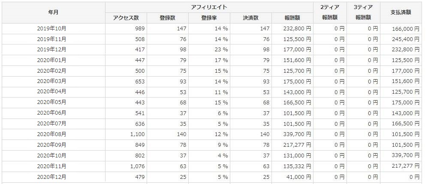The image size is (431, 184).
Task: Click the 232,800 円 reward for 2019年10月
Action: click(297, 29)
